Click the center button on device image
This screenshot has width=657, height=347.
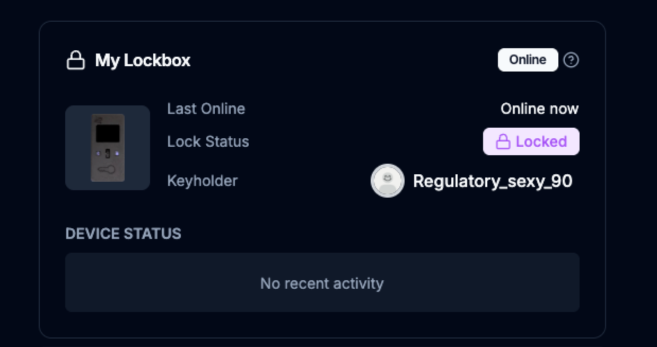coord(107,153)
